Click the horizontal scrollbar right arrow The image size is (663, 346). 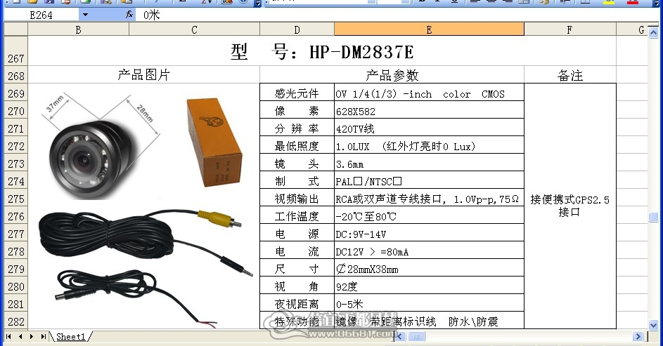click(638, 336)
